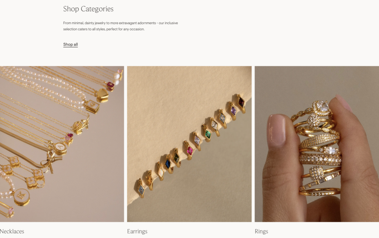
Task: Click the gold rose pendant
Action: point(78,127)
